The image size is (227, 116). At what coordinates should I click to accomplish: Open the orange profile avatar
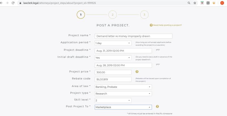click(x=222, y=3)
